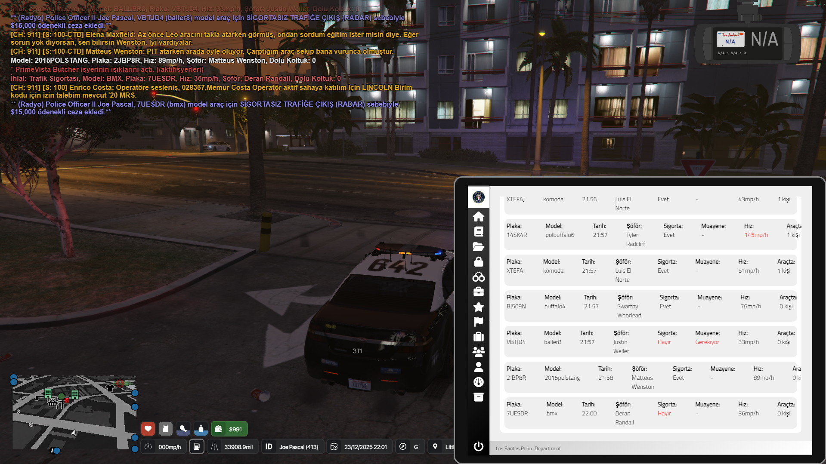The height and width of the screenshot is (464, 826).
Task: Open the speed gauge radar icon in MDT
Action: (x=478, y=382)
